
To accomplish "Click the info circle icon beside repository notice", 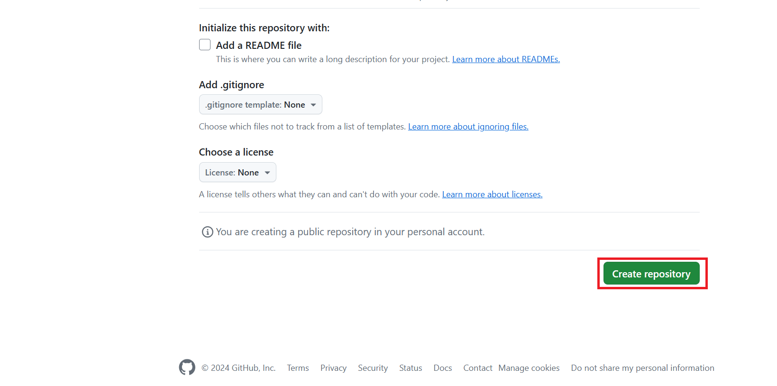I will [207, 232].
